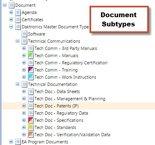The image size is (155, 145).
Task: Click the yellow Standards icon
Action: pos(31,127)
